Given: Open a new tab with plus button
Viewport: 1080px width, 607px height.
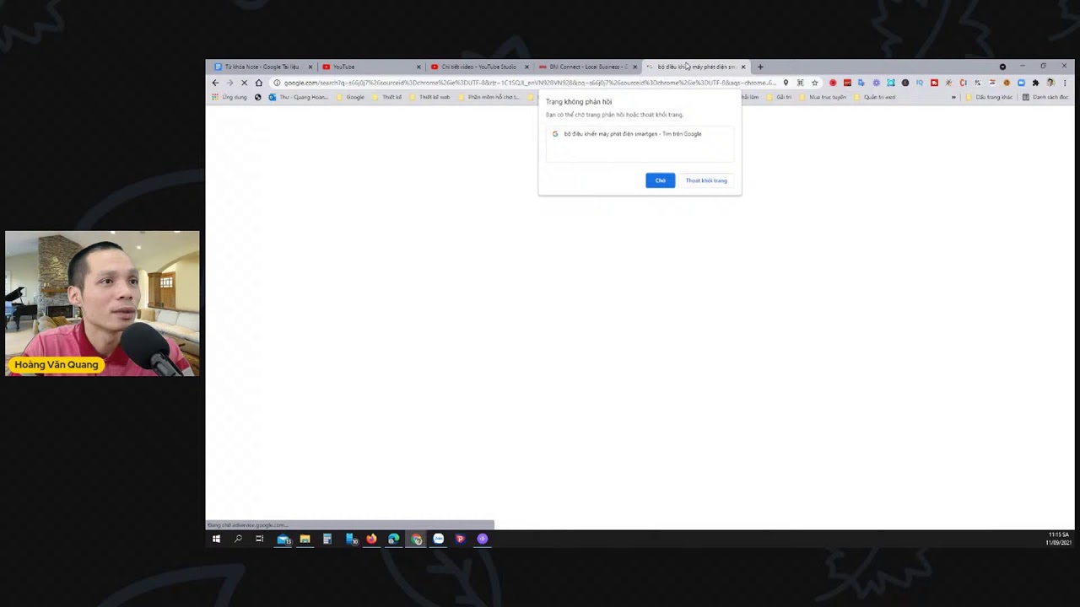Looking at the screenshot, I should pos(760,67).
